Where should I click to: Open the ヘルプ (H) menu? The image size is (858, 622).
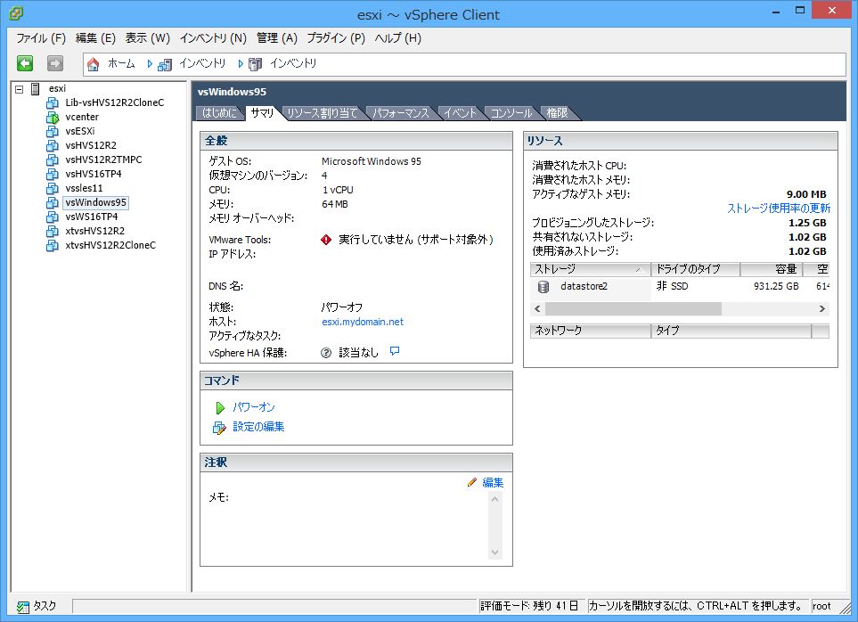pyautogui.click(x=397, y=38)
